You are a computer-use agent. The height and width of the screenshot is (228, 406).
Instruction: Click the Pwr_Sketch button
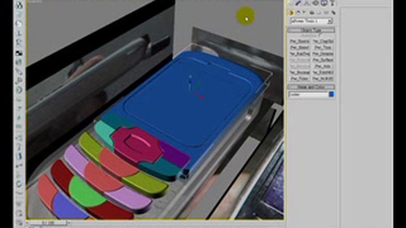pyautogui.click(x=299, y=41)
